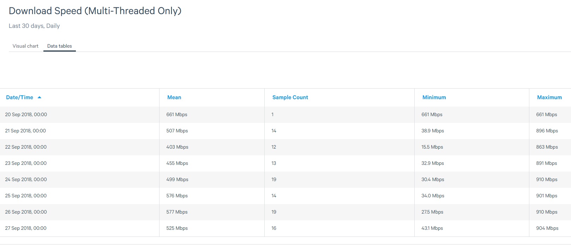Click the 24 Sep 2018 date cell
571x245 pixels.
[26, 179]
